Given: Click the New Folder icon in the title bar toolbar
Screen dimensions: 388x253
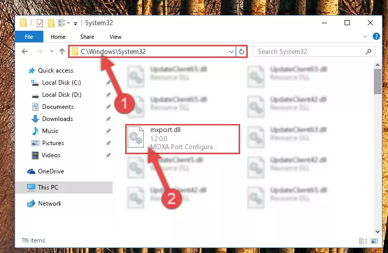Looking at the screenshot, I should (x=51, y=23).
